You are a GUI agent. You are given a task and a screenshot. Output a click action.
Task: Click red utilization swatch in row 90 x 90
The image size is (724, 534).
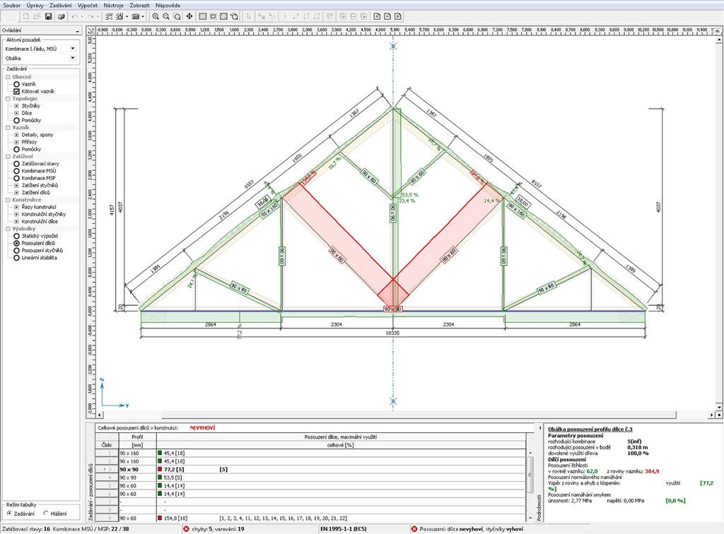click(160, 469)
